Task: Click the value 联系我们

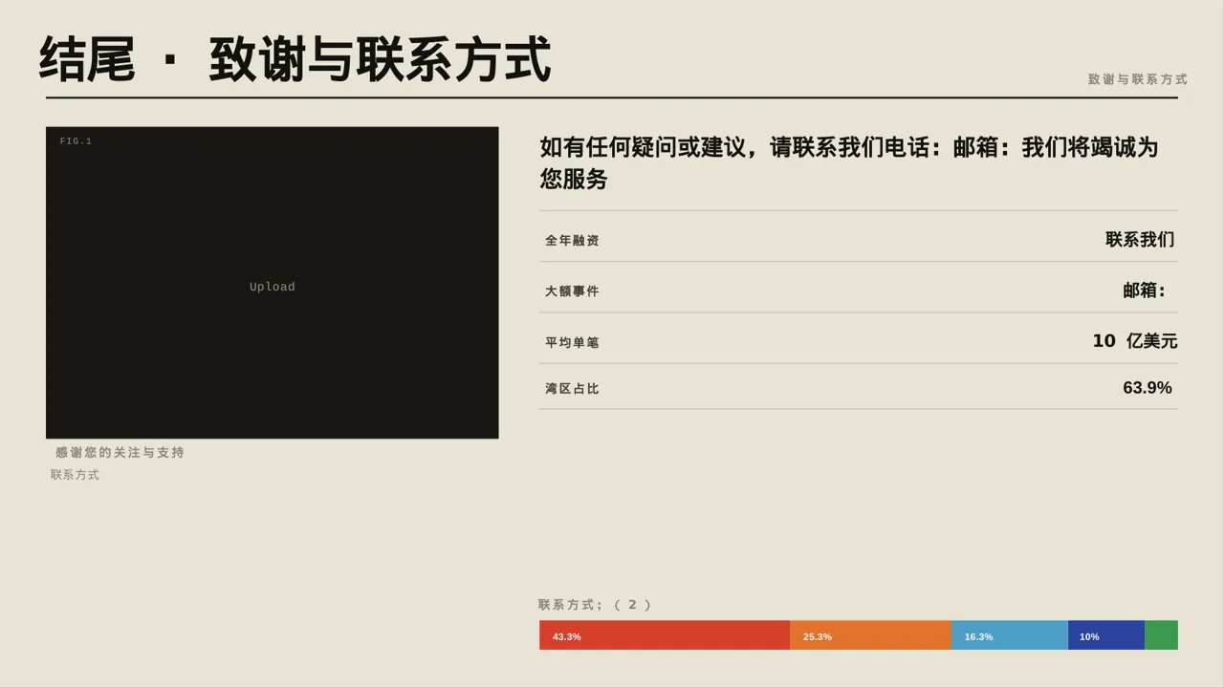Action: pyautogui.click(x=1140, y=240)
